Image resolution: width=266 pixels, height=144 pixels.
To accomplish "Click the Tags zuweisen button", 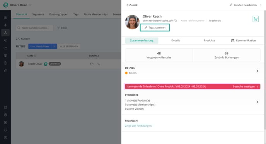I will pyautogui.click(x=155, y=28).
